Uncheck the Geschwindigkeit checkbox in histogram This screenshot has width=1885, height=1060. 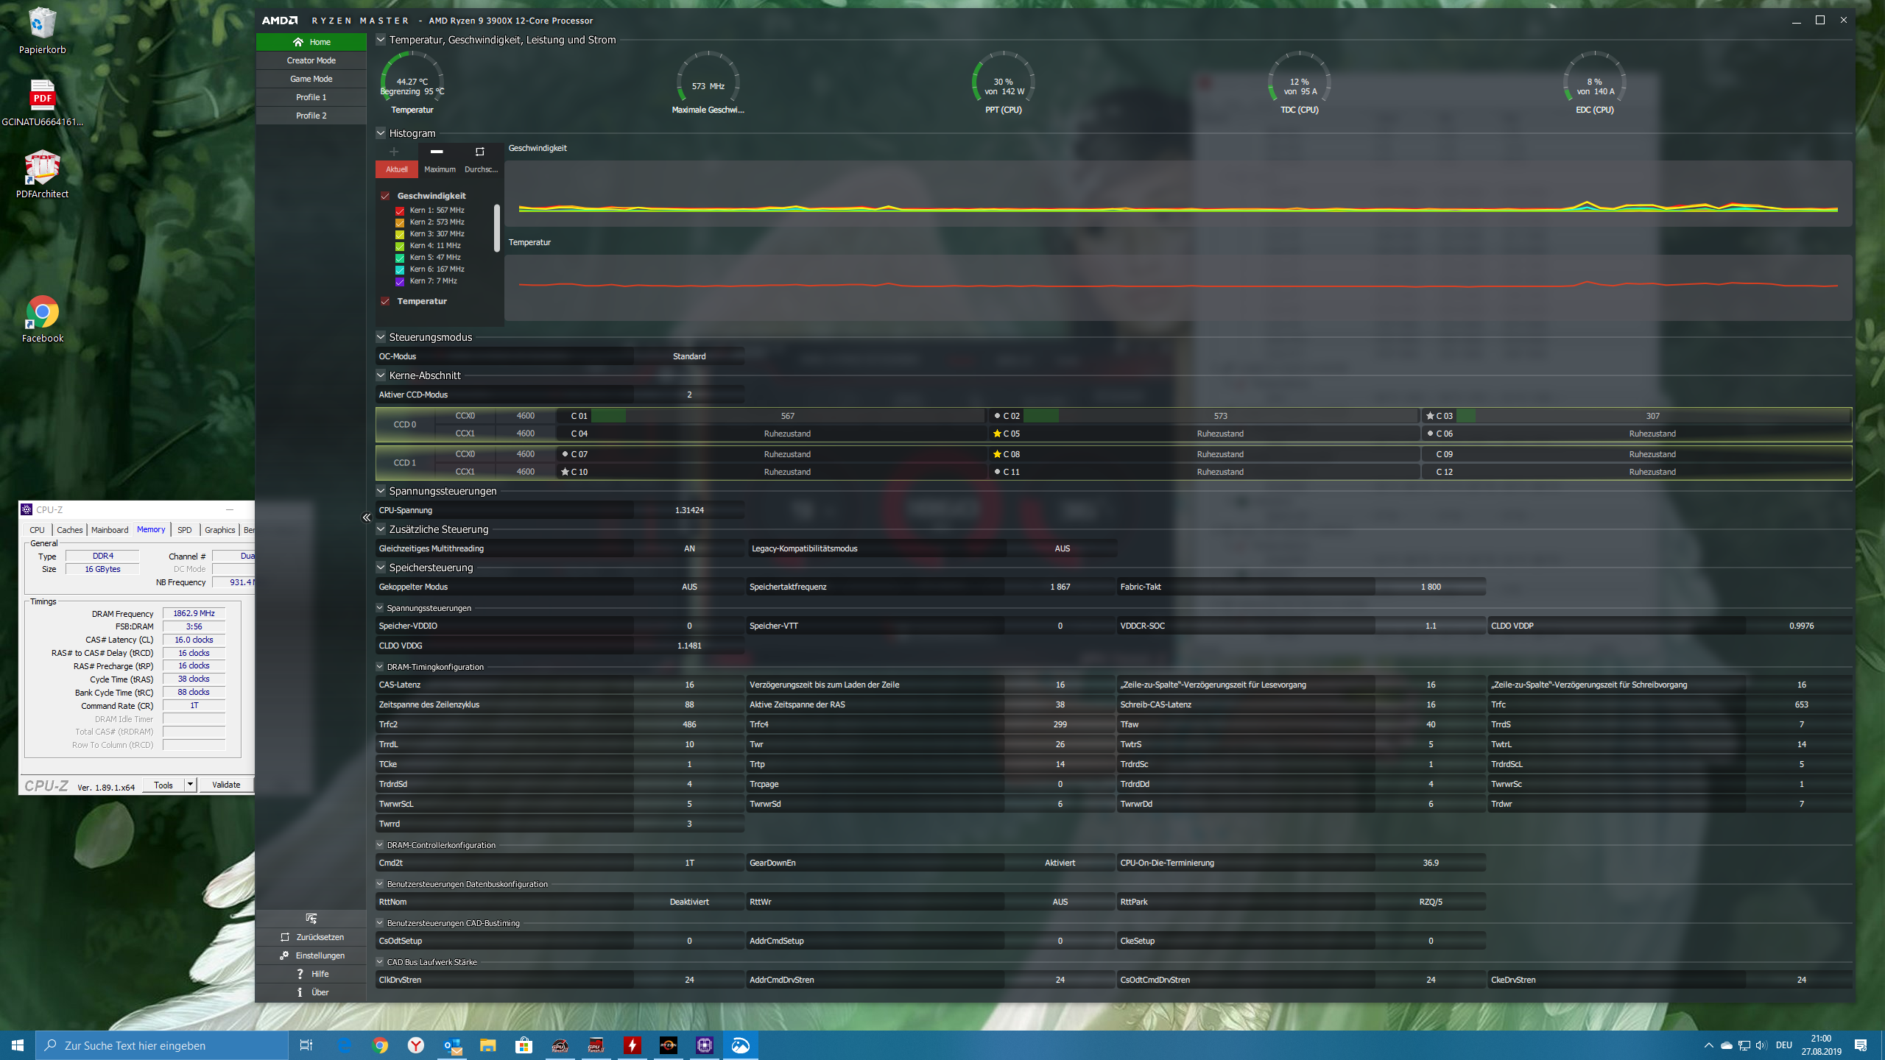coord(385,196)
